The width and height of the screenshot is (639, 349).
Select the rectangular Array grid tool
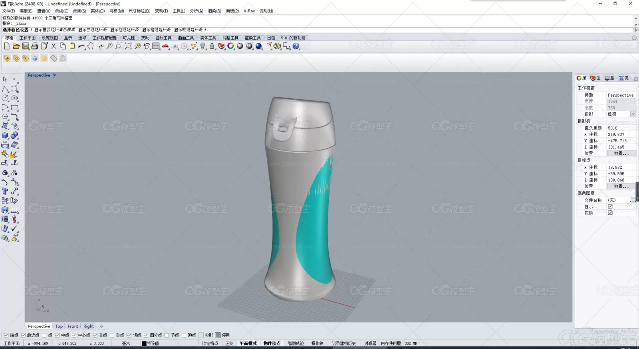pyautogui.click(x=5, y=219)
